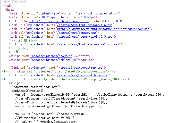Click the opening <script> tag before domReady
Screen dimensions: 169x123
pos(15,83)
